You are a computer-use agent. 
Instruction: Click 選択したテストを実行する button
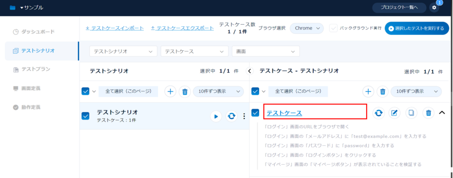[x=417, y=28]
